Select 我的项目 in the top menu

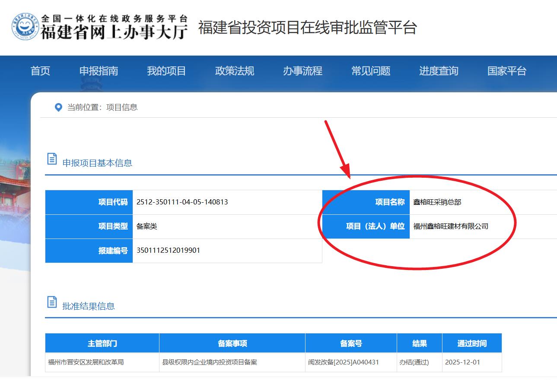166,71
